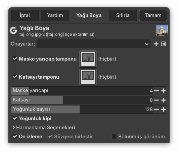
Task: Increase Katsayı value with plus button
Action: 164,100
